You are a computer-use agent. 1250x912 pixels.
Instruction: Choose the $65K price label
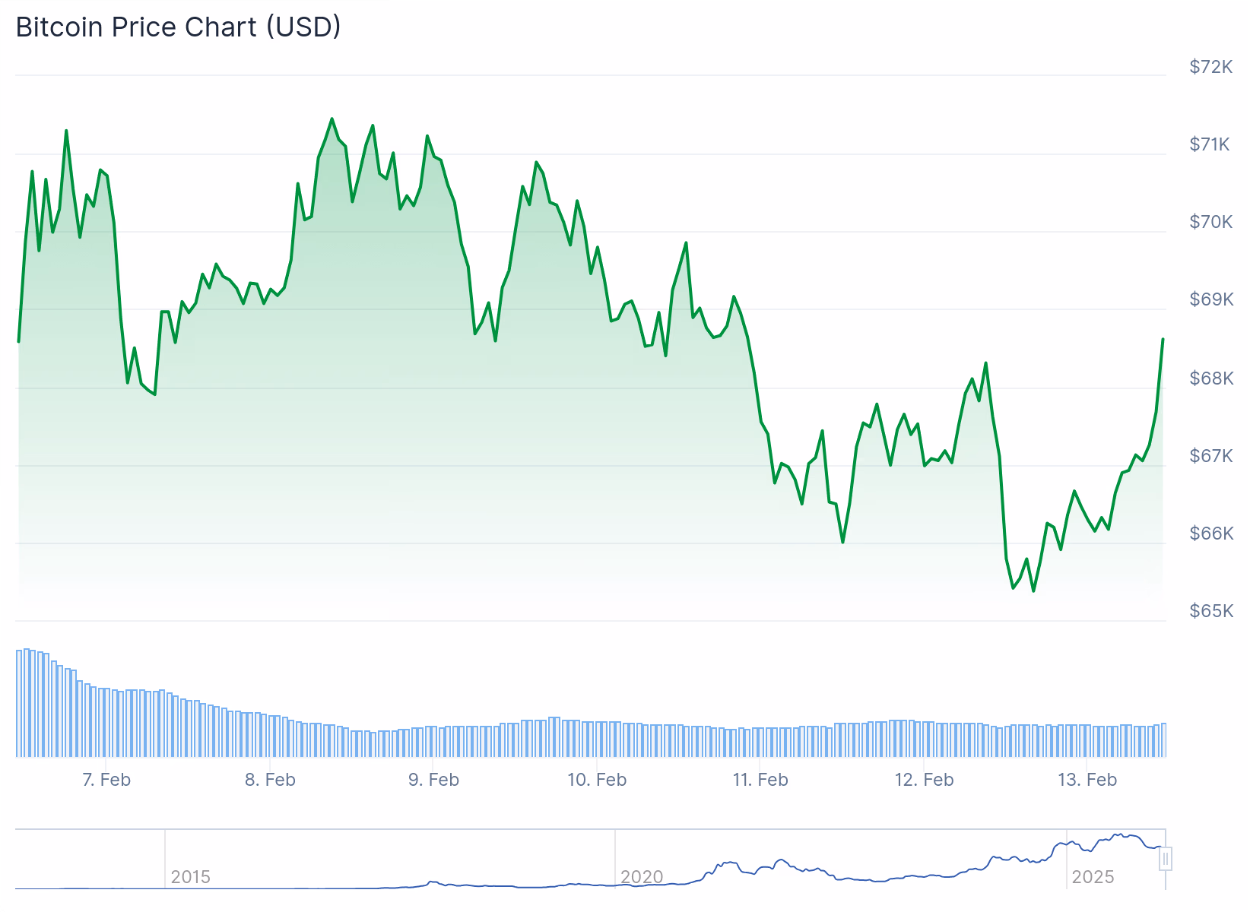[1210, 611]
